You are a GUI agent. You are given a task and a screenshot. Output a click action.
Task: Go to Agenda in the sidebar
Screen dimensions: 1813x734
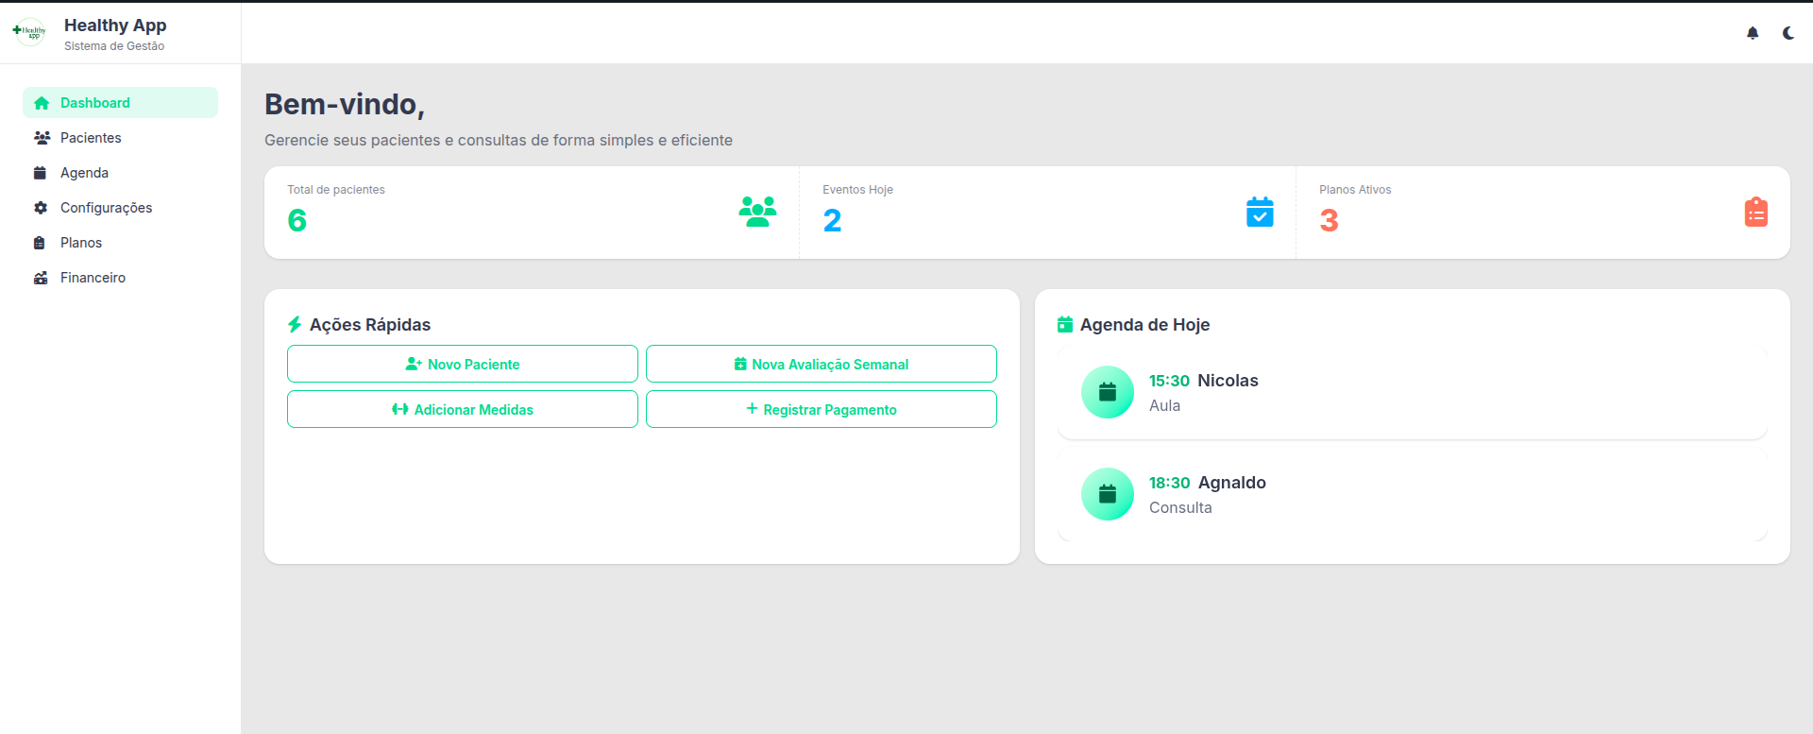point(120,173)
